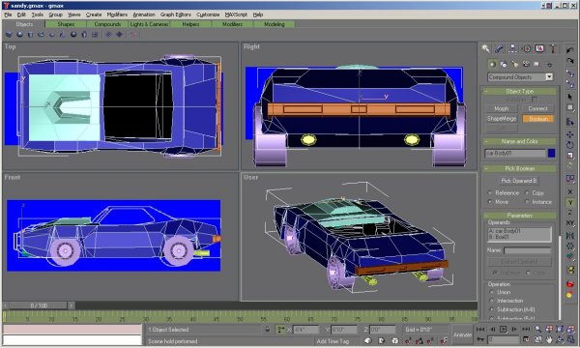Screen dimensions: 580x348
Task: Open the Hierarchy panel icon
Action: (x=512, y=48)
